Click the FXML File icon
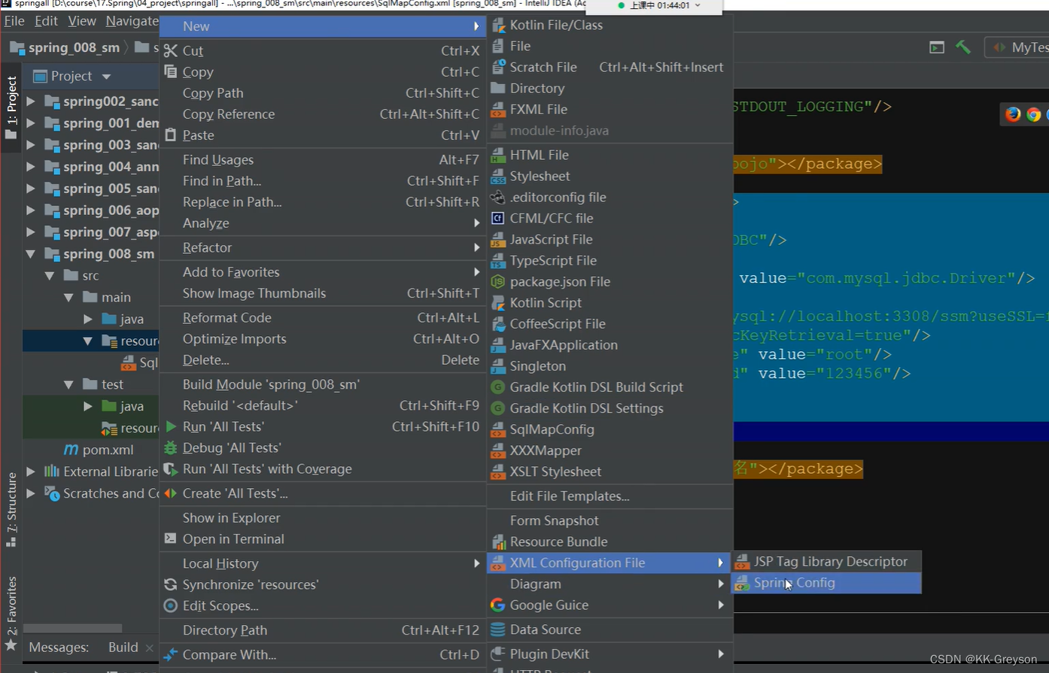This screenshot has width=1049, height=673. coord(498,110)
